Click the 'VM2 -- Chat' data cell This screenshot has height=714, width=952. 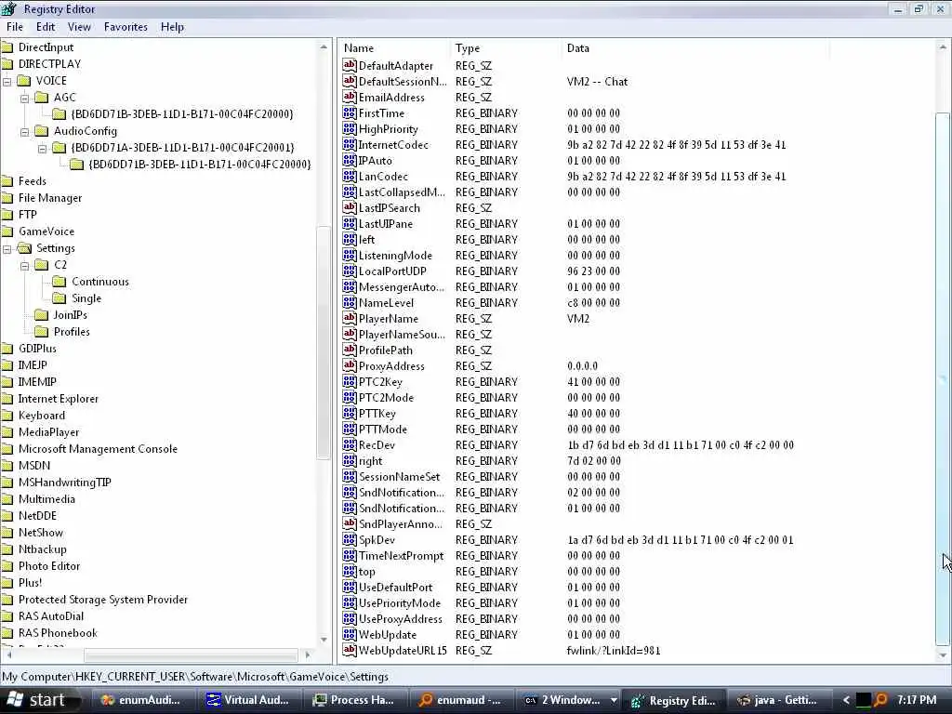[597, 82]
